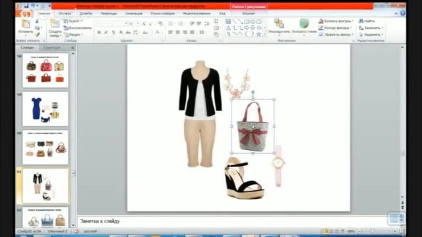Clear all formatting with the eraser icon
This screenshot has width=422, height=237.
[161, 24]
